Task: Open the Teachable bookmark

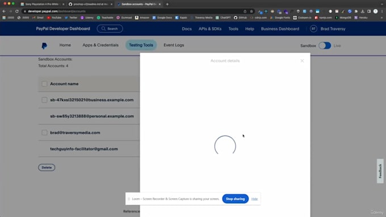Action: click(x=105, y=18)
